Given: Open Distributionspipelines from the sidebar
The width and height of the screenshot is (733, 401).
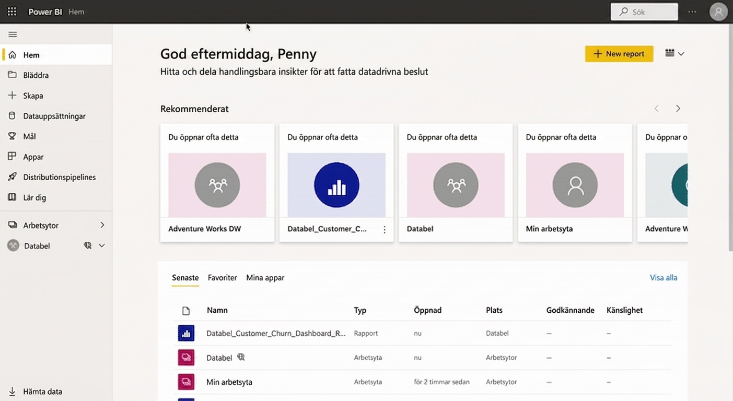Looking at the screenshot, I should pos(60,177).
